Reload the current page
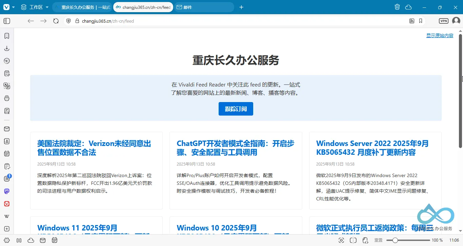Image resolution: width=463 pixels, height=246 pixels. point(56,21)
